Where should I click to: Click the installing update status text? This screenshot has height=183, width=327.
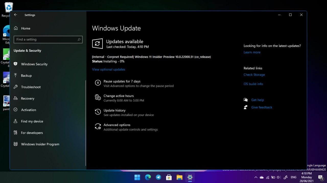108,61
